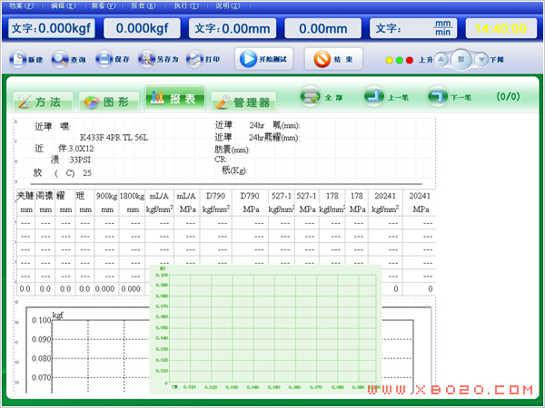Click the mm/min speed unit display
The image size is (545, 408).
point(442,28)
